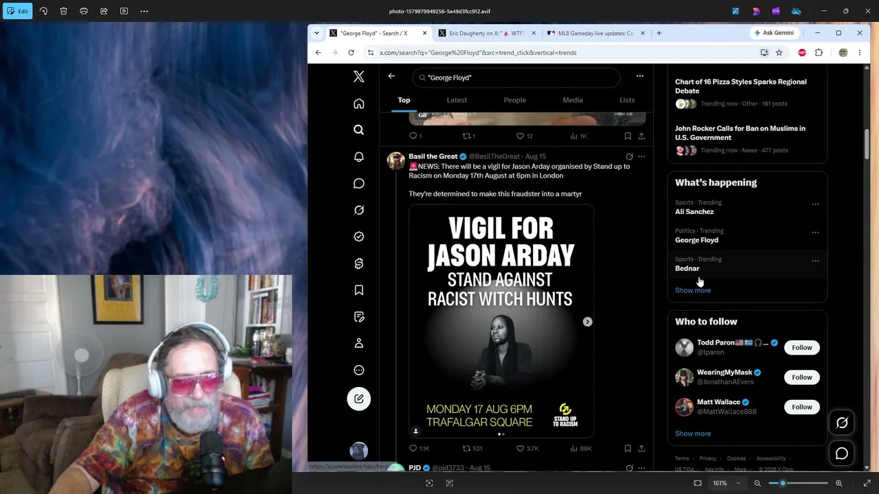Screen dimensions: 879x494
Task: Click the Edit button in Photos
Action: [18, 11]
